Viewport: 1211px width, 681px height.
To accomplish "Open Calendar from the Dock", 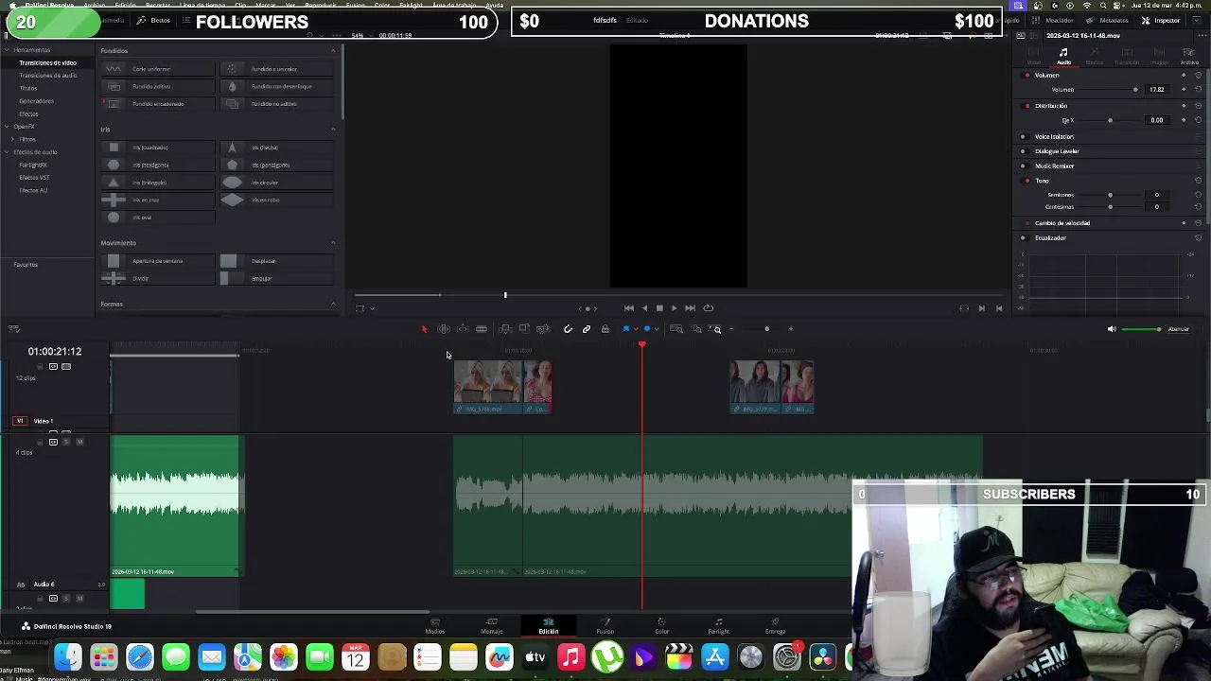I will (356, 656).
